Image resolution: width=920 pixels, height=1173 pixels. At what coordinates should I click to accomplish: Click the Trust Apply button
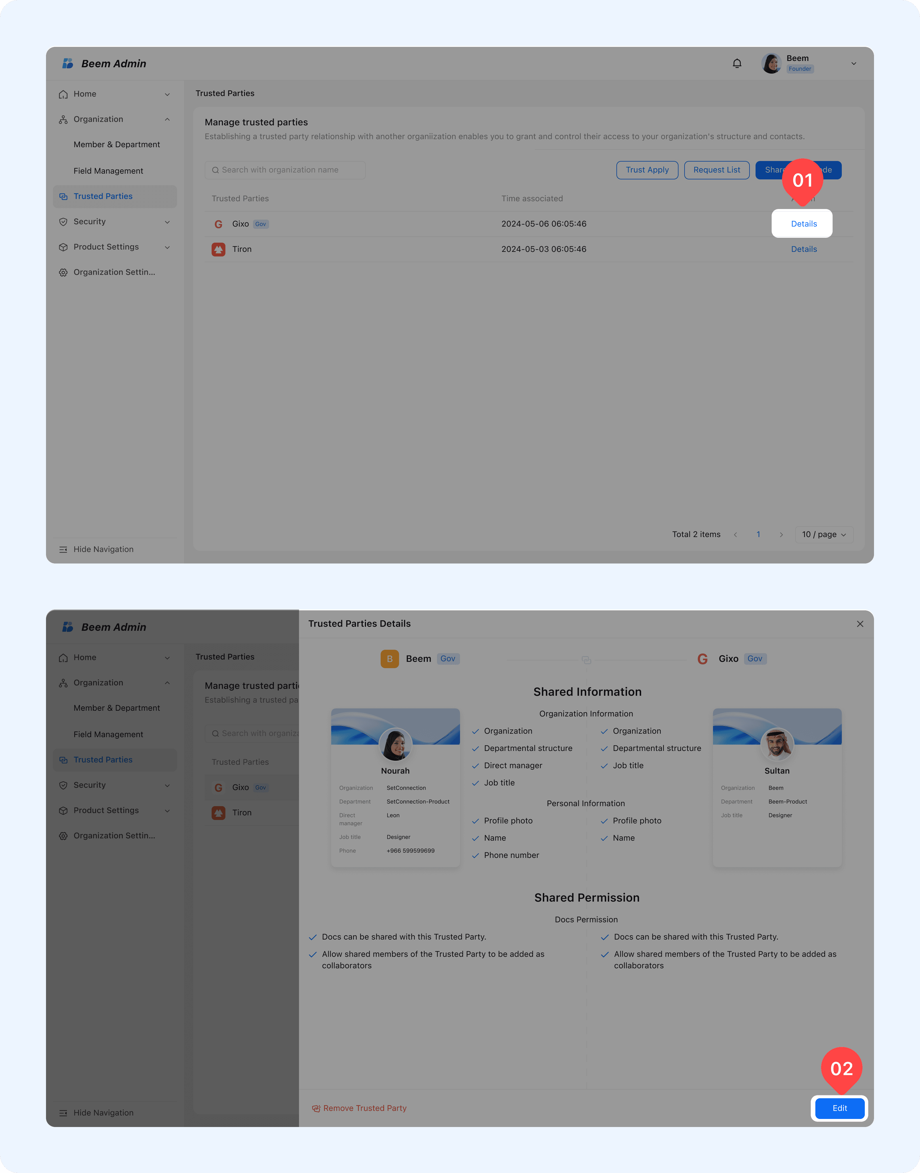pyautogui.click(x=647, y=170)
